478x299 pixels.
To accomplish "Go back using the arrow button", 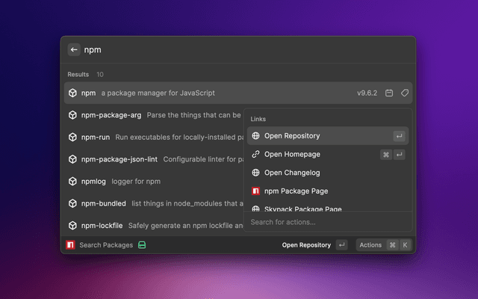I will [74, 50].
